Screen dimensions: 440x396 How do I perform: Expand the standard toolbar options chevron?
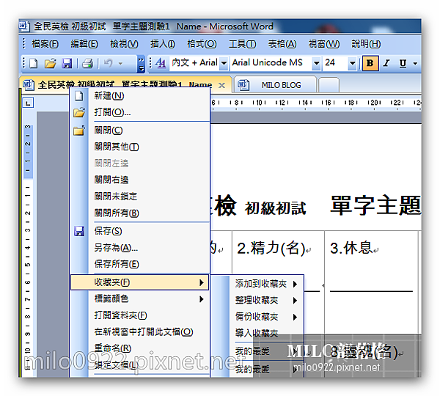tap(141, 64)
